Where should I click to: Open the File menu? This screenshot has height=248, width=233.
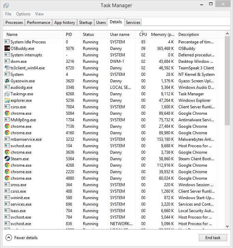[8, 14]
